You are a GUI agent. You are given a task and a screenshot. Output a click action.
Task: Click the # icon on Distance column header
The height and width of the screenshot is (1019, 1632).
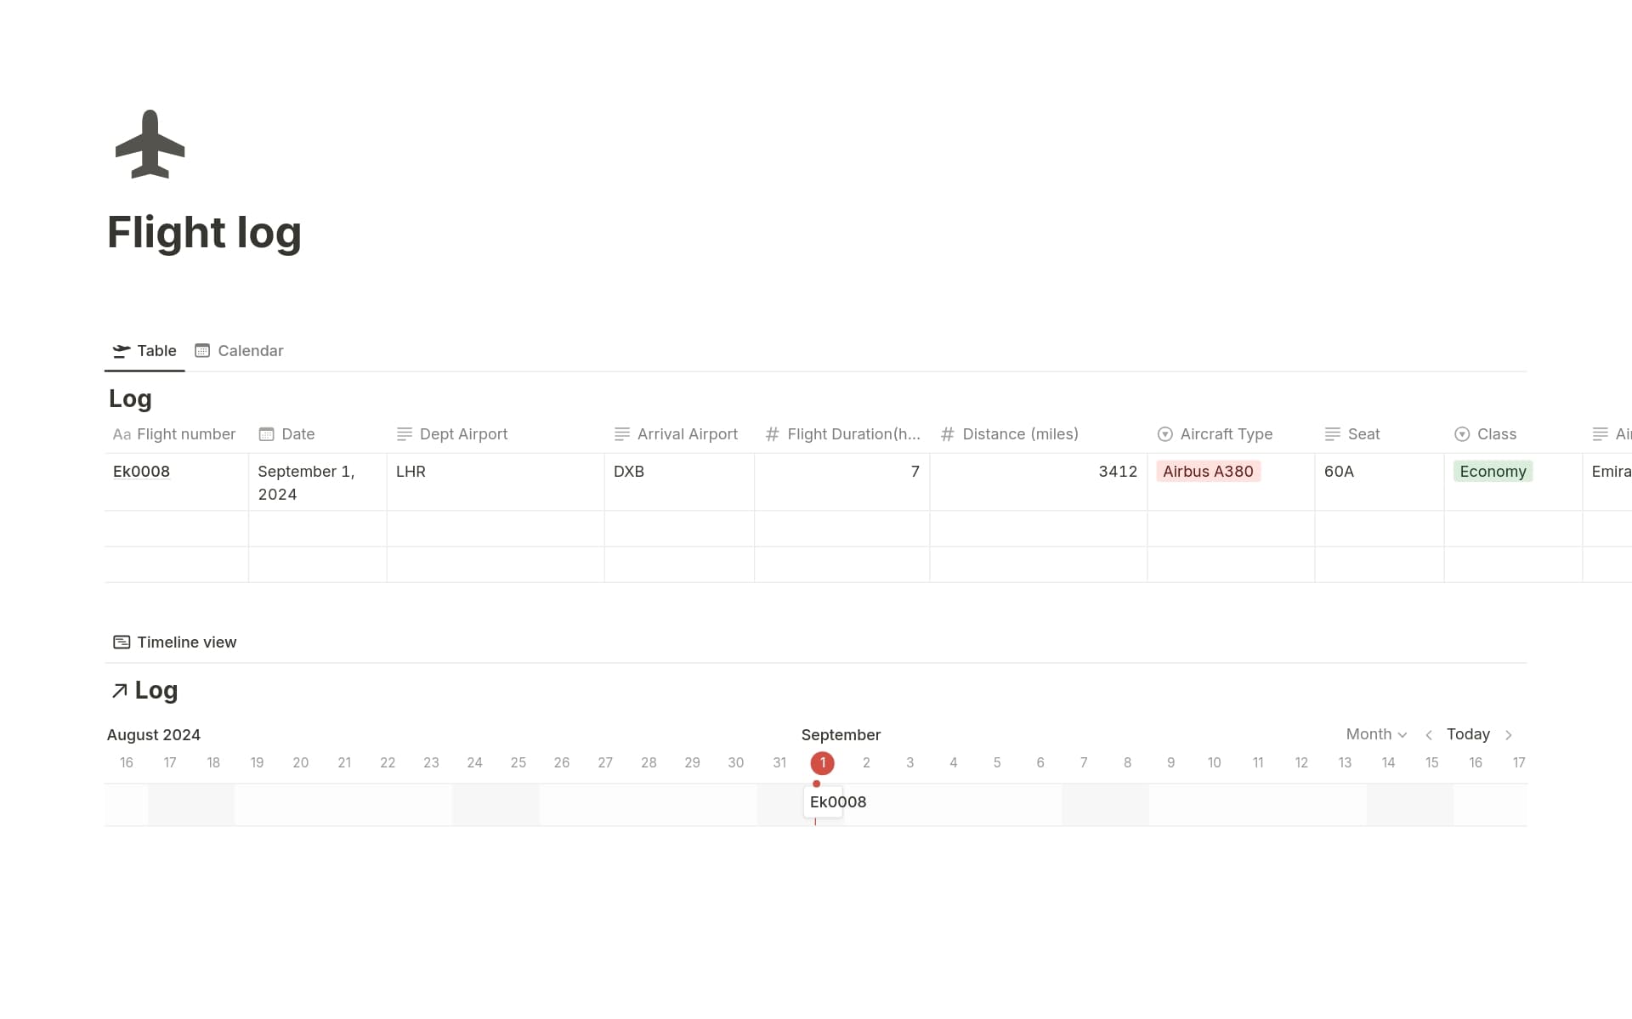pyautogui.click(x=949, y=434)
